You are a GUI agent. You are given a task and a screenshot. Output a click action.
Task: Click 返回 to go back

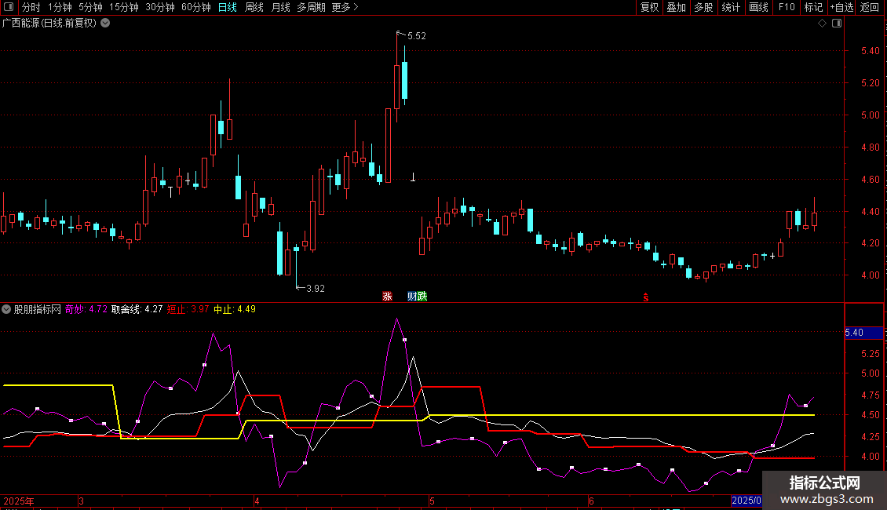tap(870, 7)
